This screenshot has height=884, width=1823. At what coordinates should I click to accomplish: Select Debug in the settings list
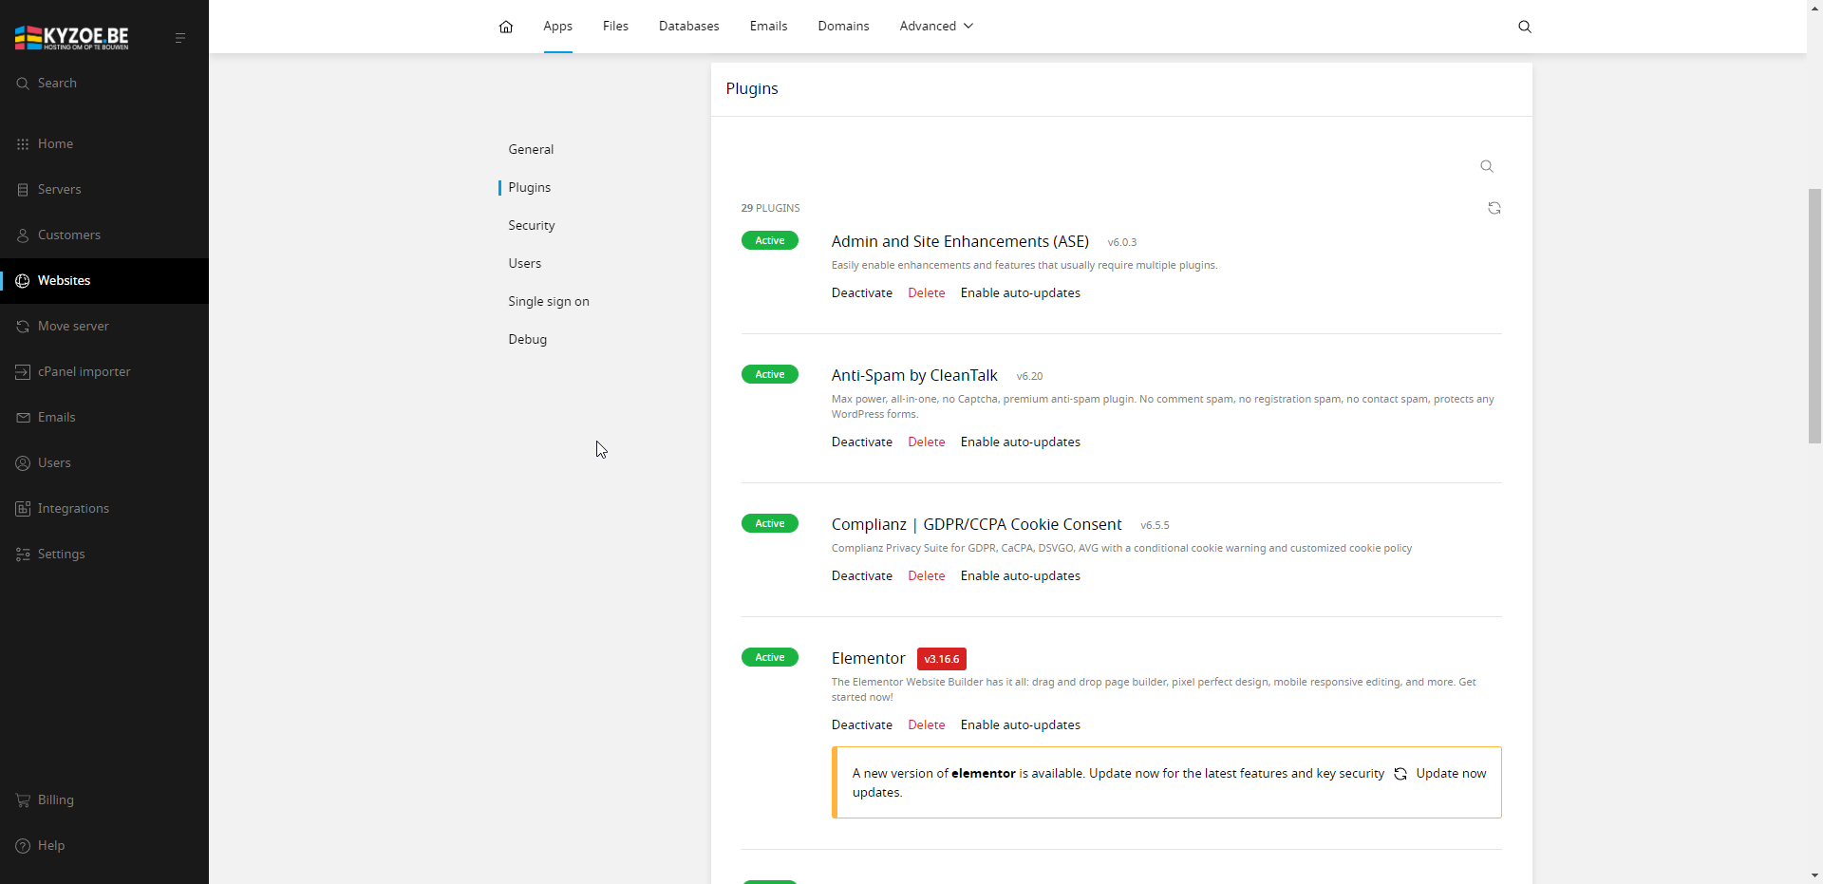click(x=528, y=339)
